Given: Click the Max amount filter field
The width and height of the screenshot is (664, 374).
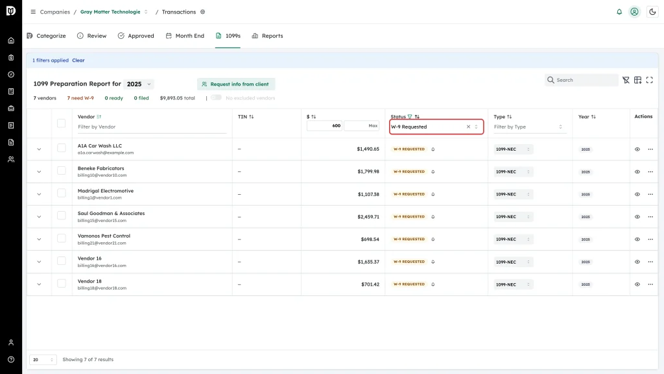Looking at the screenshot, I should click(x=362, y=125).
